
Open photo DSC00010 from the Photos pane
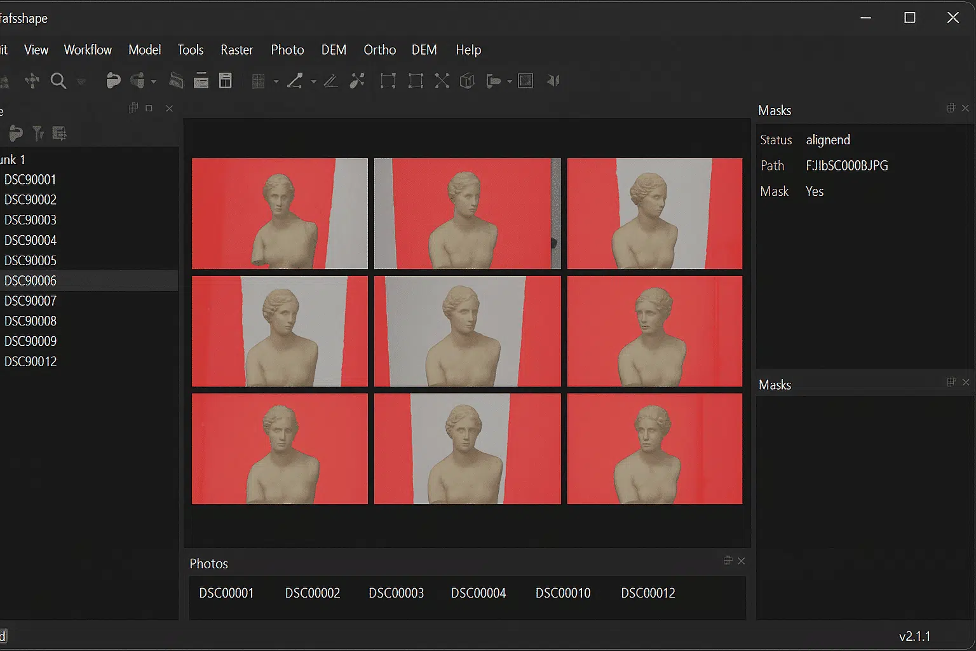pos(562,593)
